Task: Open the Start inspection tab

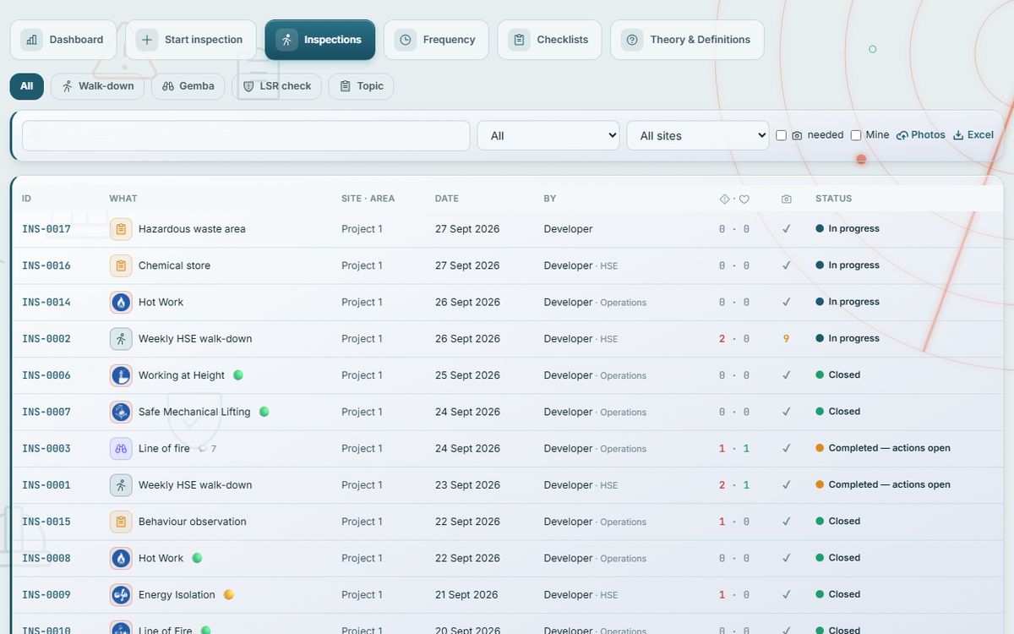Action: click(x=191, y=40)
